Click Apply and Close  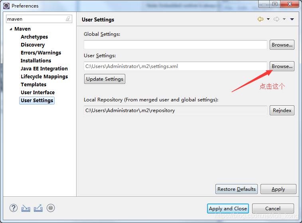[228, 208]
